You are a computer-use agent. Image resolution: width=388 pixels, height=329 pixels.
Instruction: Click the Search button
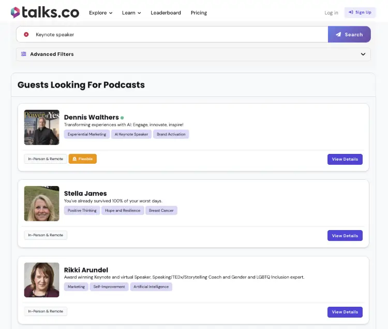pos(349,34)
